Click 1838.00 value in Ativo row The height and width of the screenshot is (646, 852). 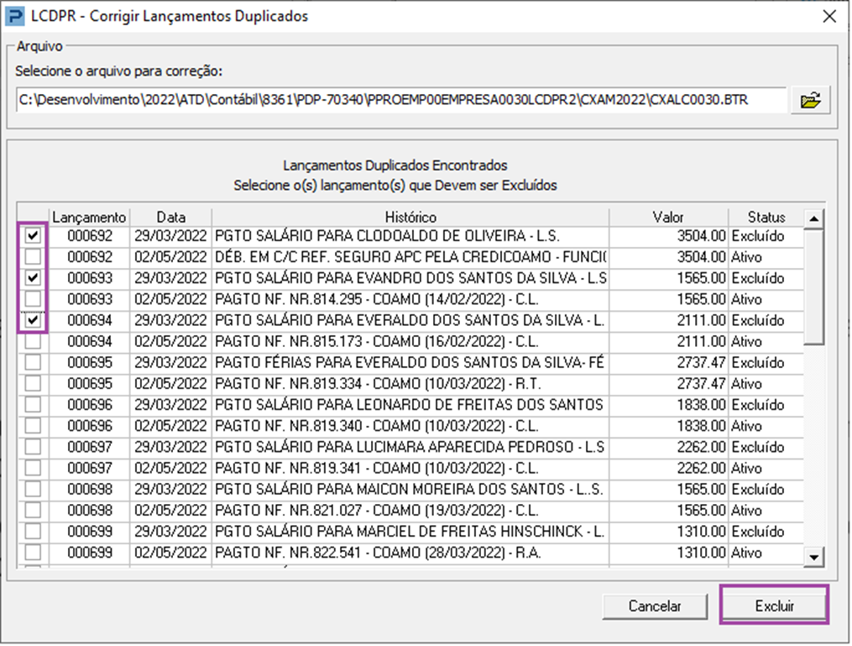click(x=701, y=426)
